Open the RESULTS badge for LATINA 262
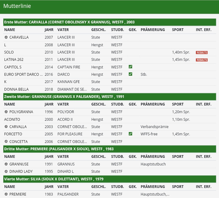Viewport: 219px width, 198px height. (202, 60)
